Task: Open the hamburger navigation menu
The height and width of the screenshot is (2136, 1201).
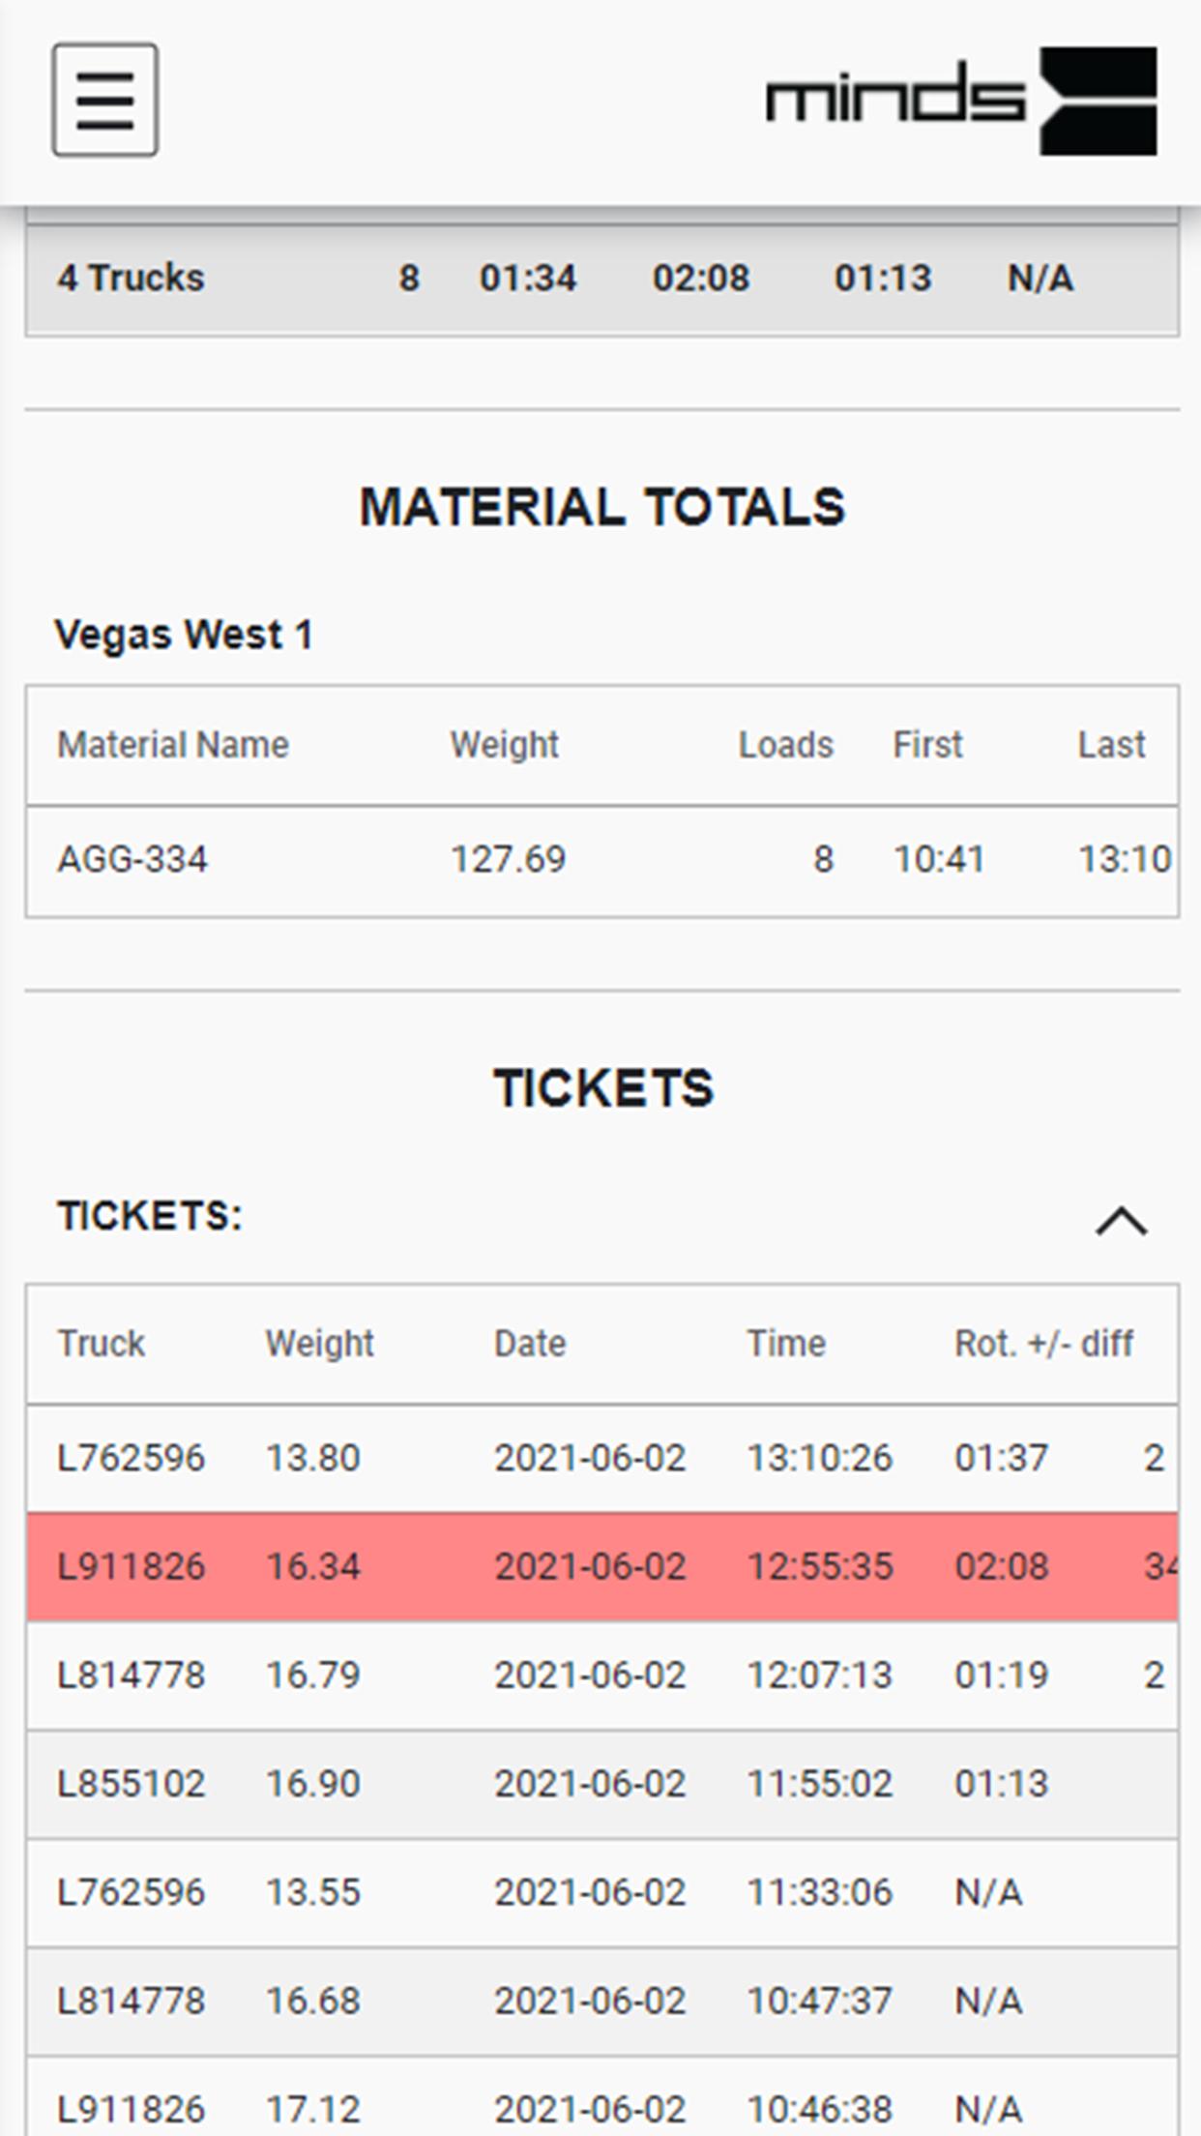Action: point(104,100)
